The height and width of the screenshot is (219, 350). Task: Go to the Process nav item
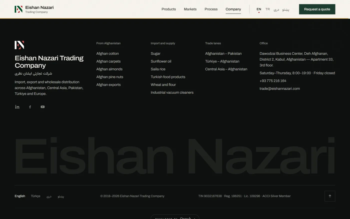click(x=211, y=9)
